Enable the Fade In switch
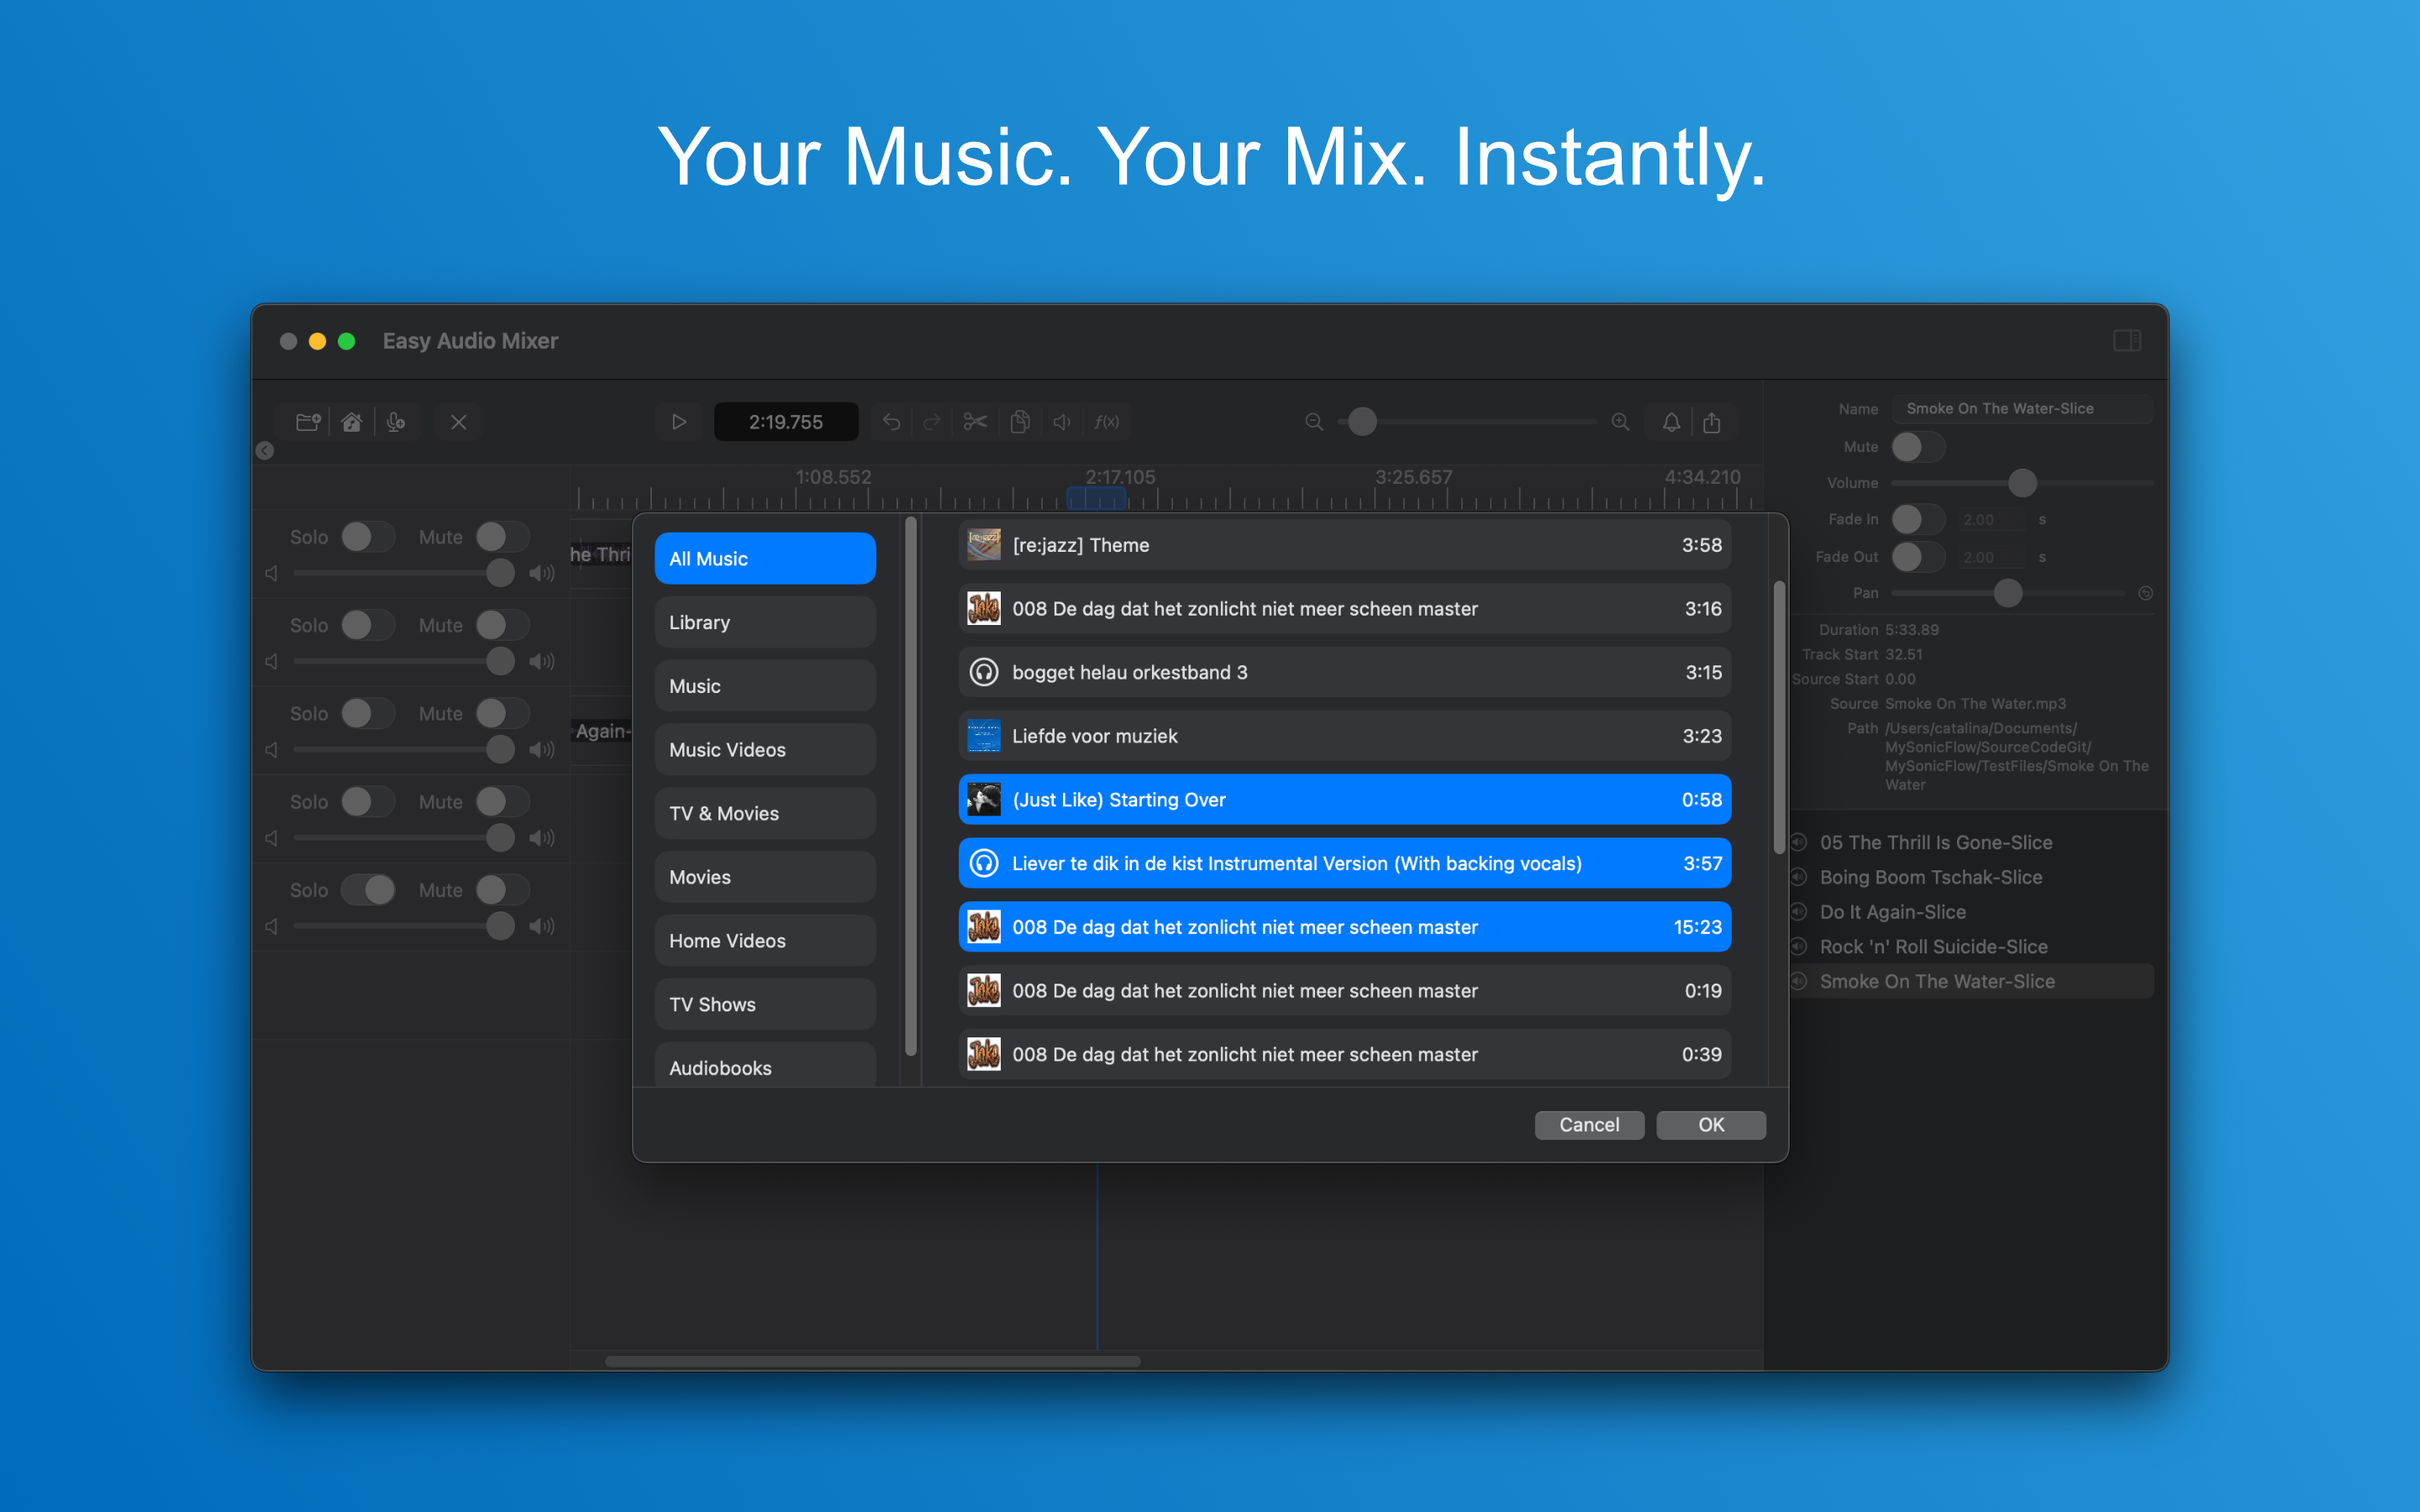The width and height of the screenshot is (2420, 1512). pos(1918,519)
